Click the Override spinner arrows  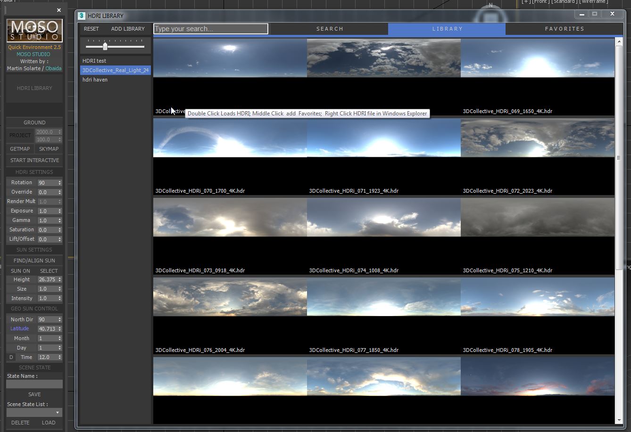(x=59, y=192)
